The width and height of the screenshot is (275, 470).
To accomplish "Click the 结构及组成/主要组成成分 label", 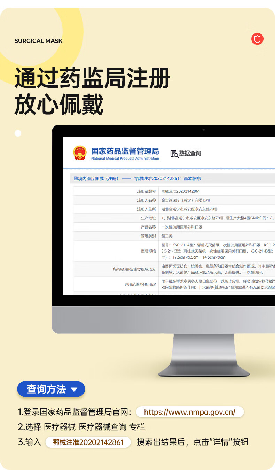I will point(135,269).
